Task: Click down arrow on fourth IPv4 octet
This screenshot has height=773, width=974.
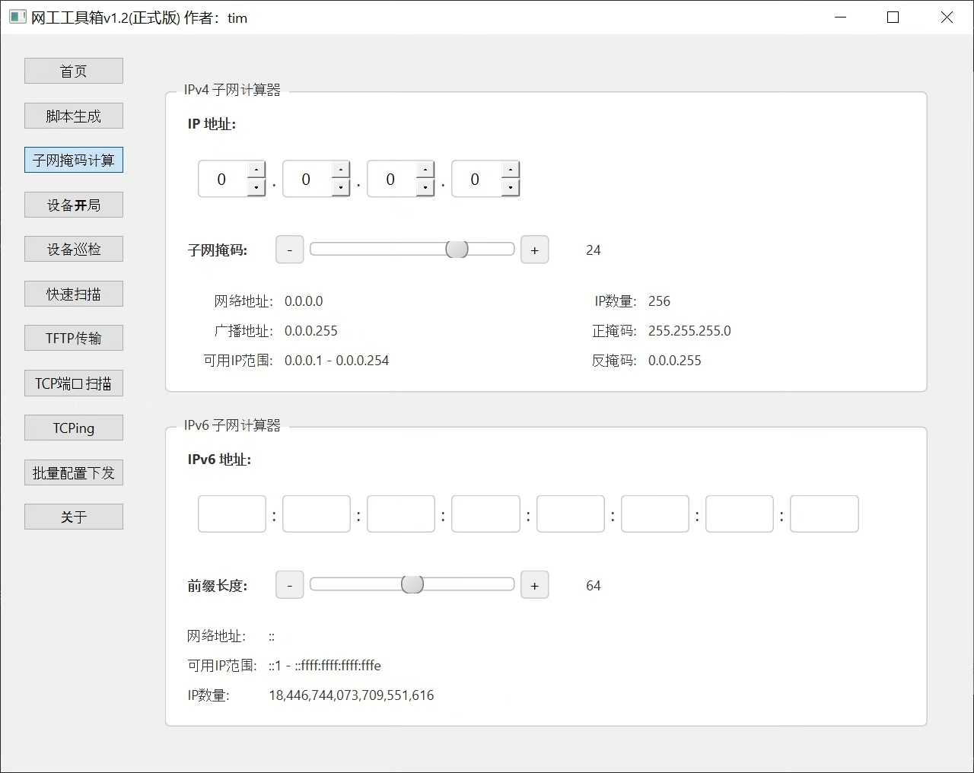Action: (510, 187)
